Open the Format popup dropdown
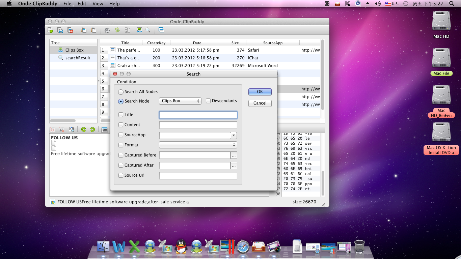The width and height of the screenshot is (461, 259). pyautogui.click(x=198, y=145)
